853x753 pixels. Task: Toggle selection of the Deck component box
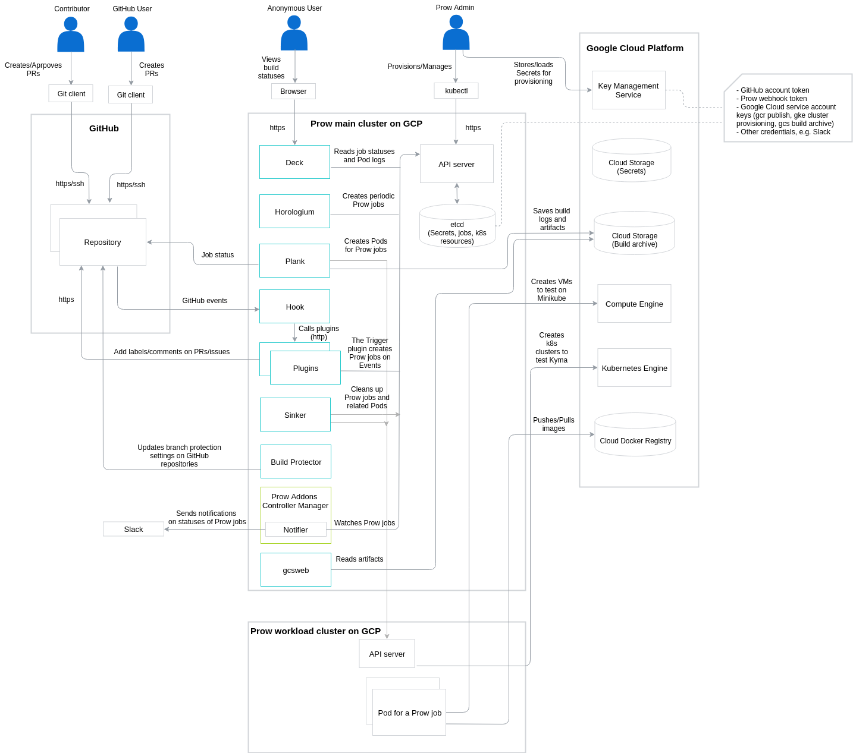click(294, 162)
